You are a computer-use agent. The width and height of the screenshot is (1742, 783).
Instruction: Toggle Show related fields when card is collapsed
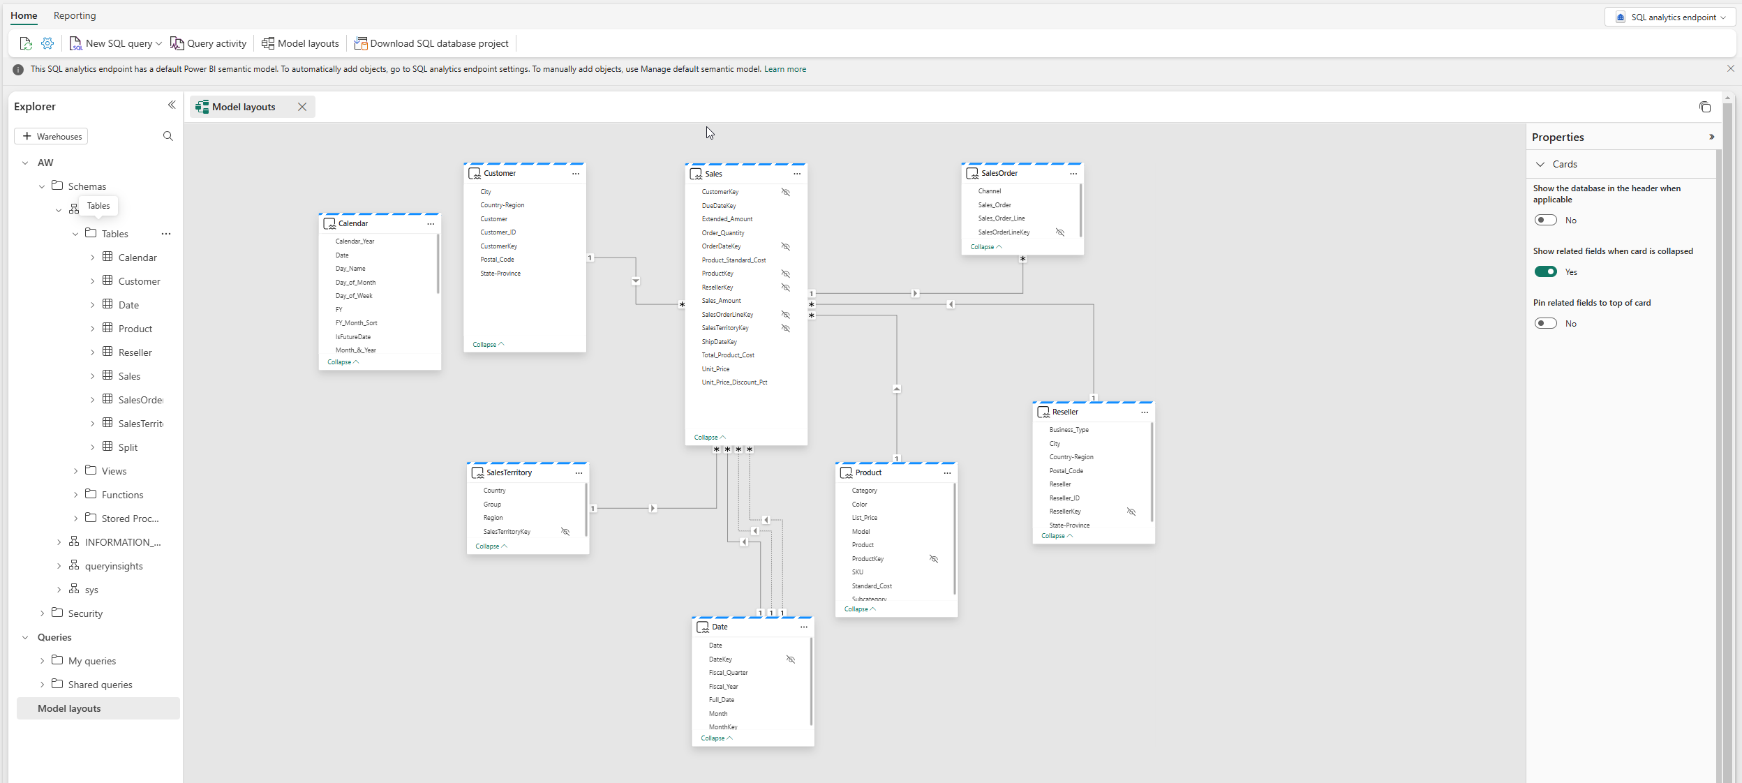click(1546, 271)
